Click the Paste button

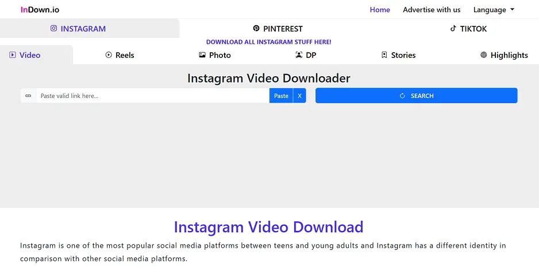pyautogui.click(x=281, y=96)
